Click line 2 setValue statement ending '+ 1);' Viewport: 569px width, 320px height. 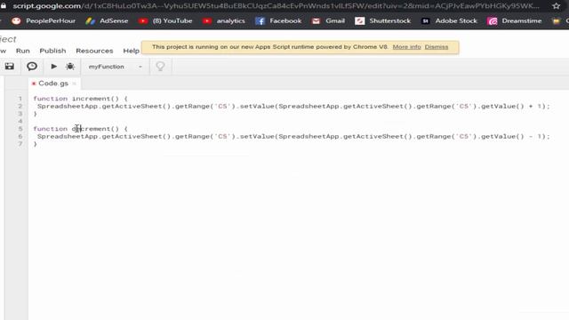(x=293, y=107)
